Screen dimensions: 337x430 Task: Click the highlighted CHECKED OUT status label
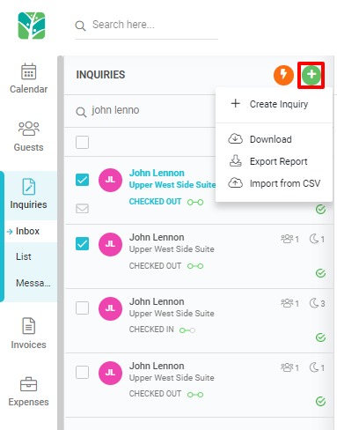[x=155, y=202]
